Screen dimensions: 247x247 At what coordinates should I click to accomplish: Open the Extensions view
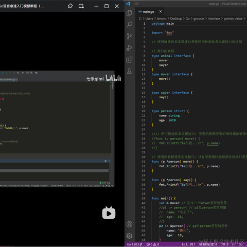click(x=129, y=60)
